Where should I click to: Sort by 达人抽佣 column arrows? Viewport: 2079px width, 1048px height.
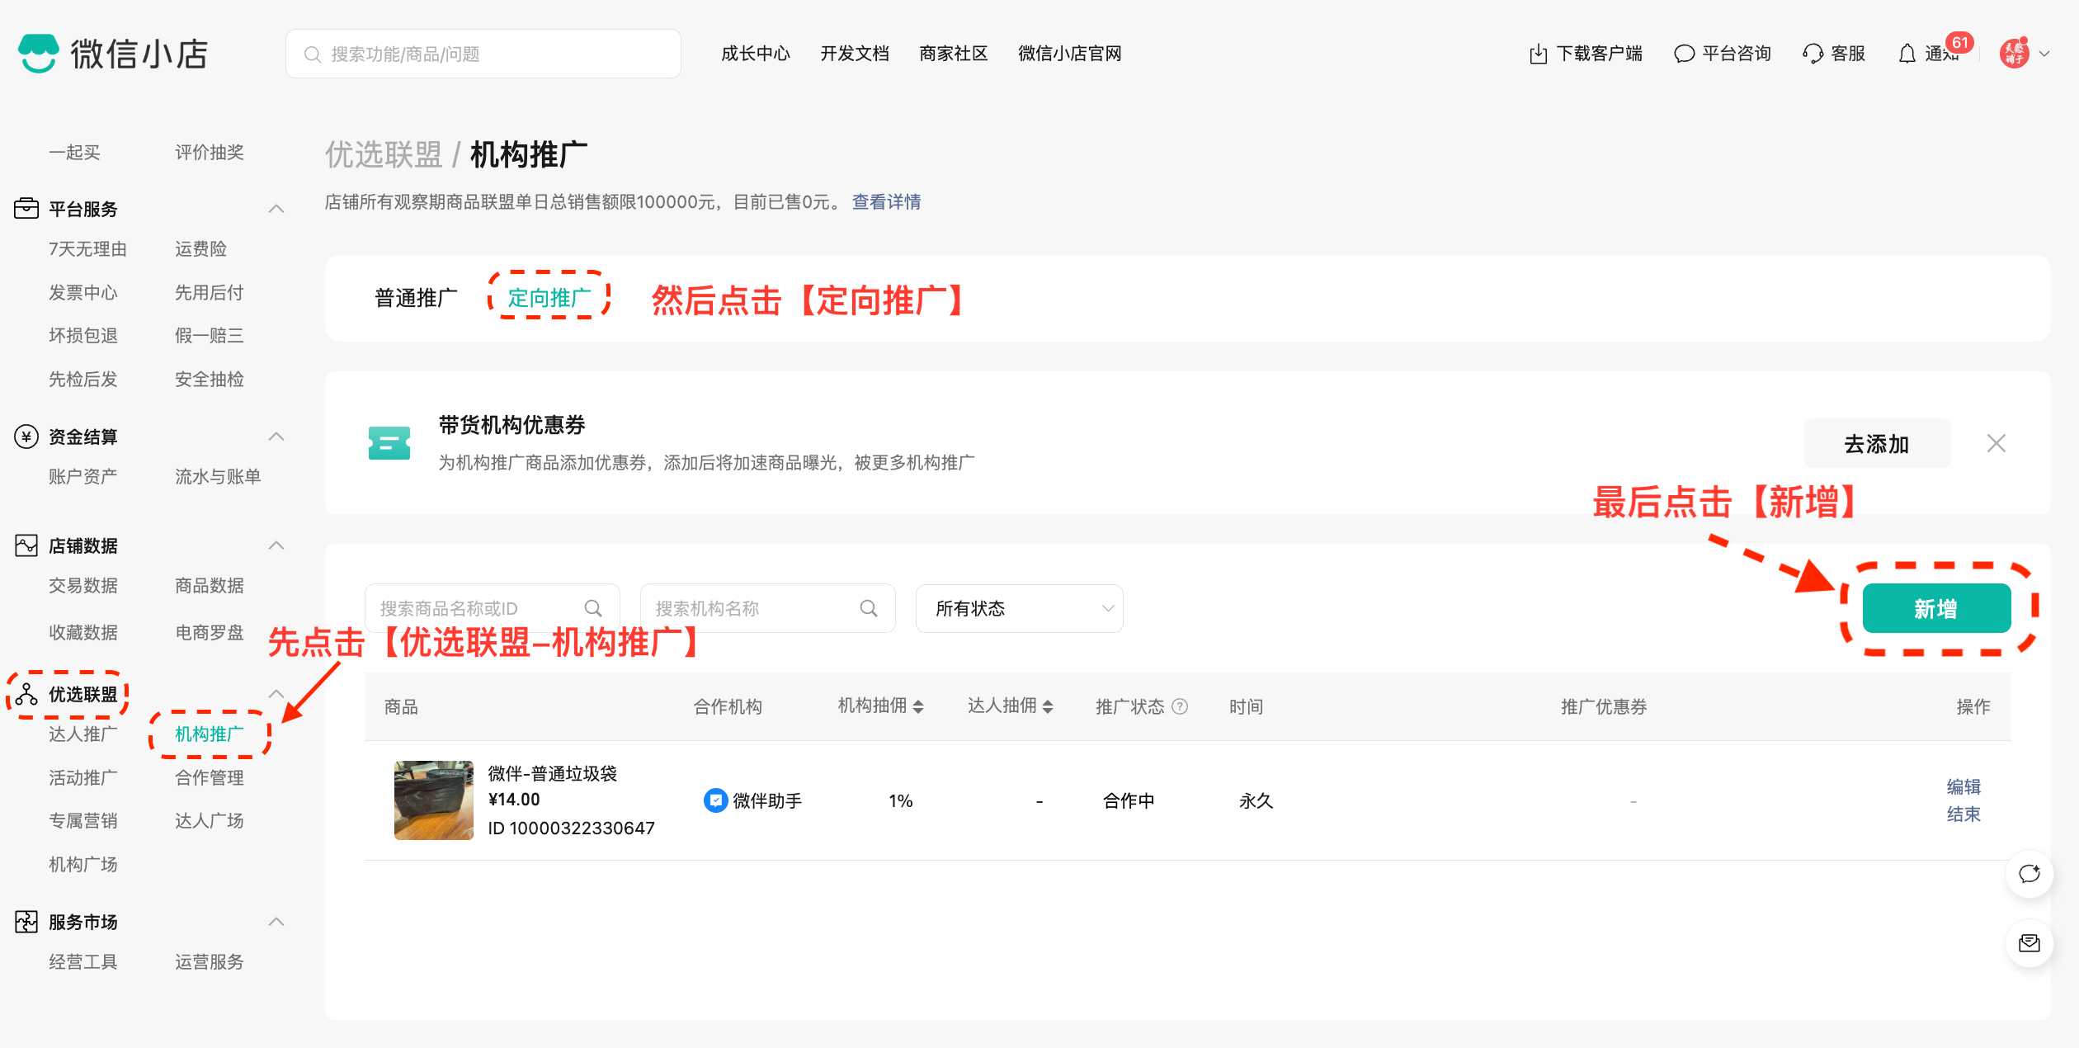coord(1048,706)
